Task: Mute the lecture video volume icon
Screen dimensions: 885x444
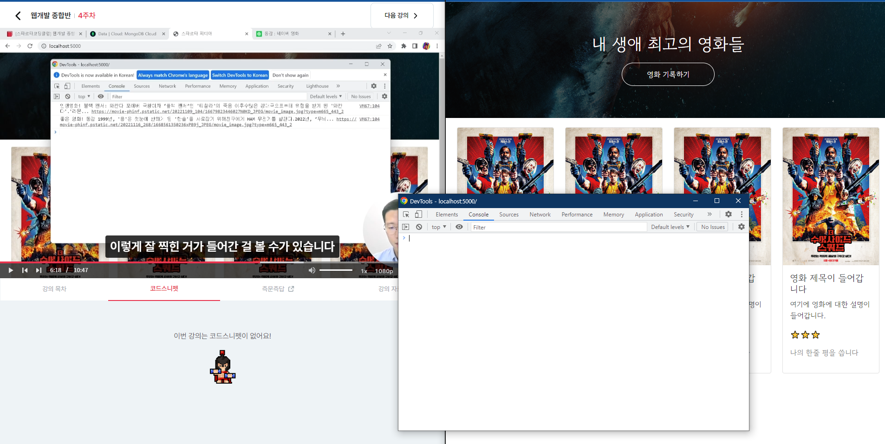Action: pyautogui.click(x=312, y=270)
